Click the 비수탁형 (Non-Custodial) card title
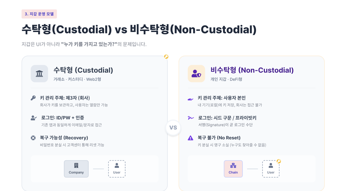The image size is (348, 191). point(252,70)
